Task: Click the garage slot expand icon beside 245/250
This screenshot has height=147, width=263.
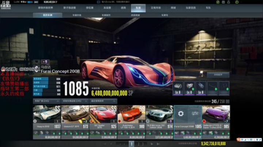Action: (228, 102)
